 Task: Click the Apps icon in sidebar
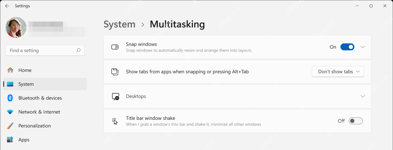[x=10, y=140]
